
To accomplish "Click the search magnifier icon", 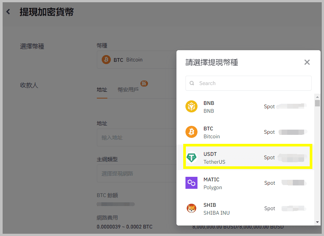I will click(x=192, y=84).
